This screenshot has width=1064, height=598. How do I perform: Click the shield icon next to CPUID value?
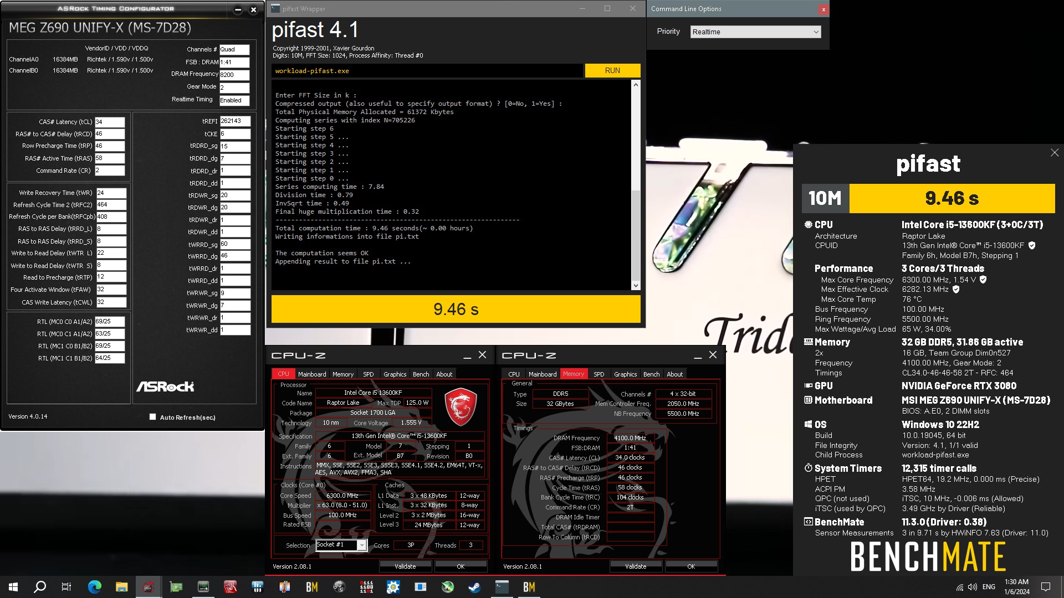click(x=1032, y=245)
